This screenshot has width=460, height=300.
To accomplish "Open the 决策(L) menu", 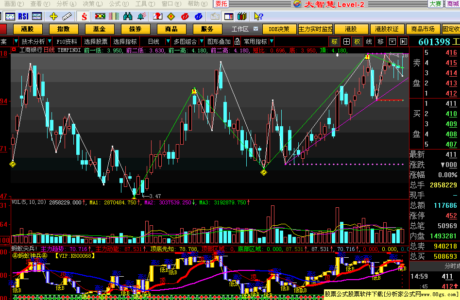I will (93, 4).
